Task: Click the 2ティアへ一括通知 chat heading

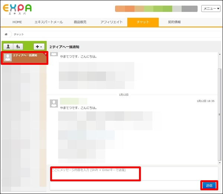Action: [64, 47]
